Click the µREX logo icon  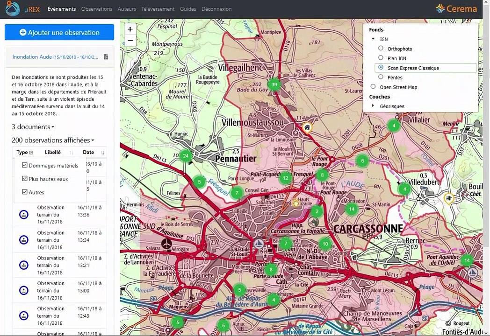13,8
